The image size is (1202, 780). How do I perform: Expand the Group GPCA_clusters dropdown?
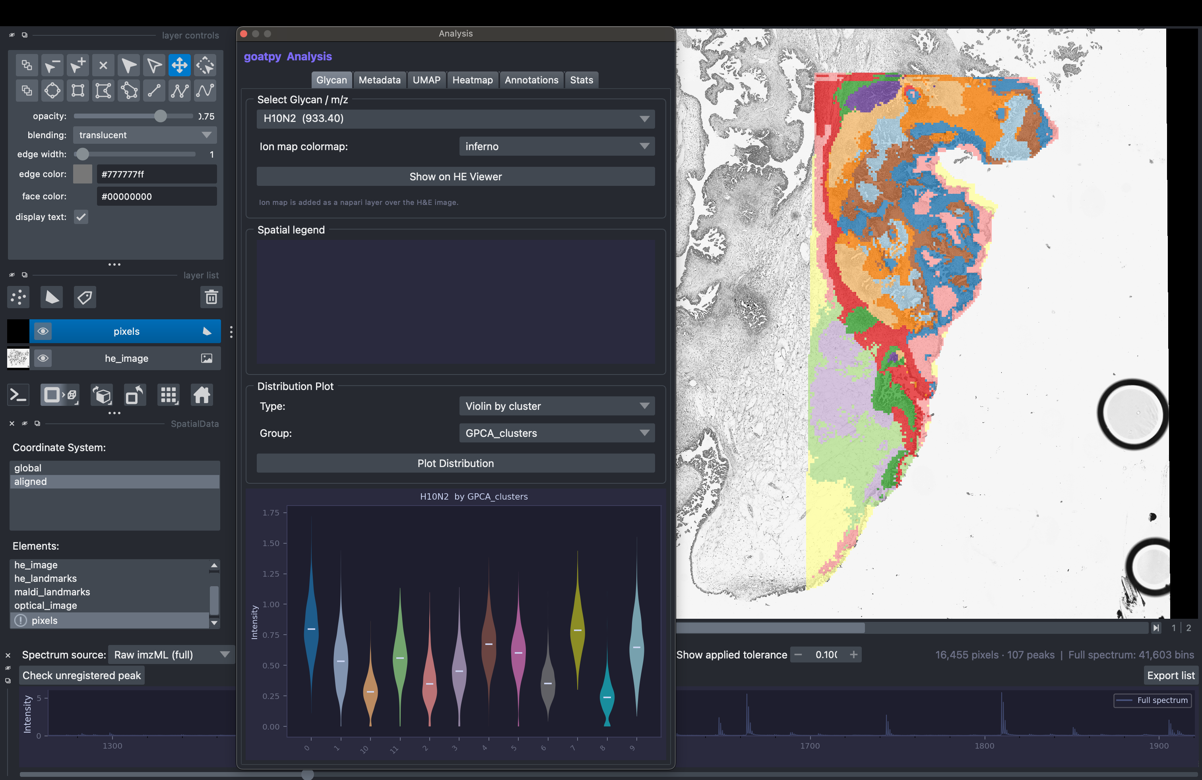[556, 433]
